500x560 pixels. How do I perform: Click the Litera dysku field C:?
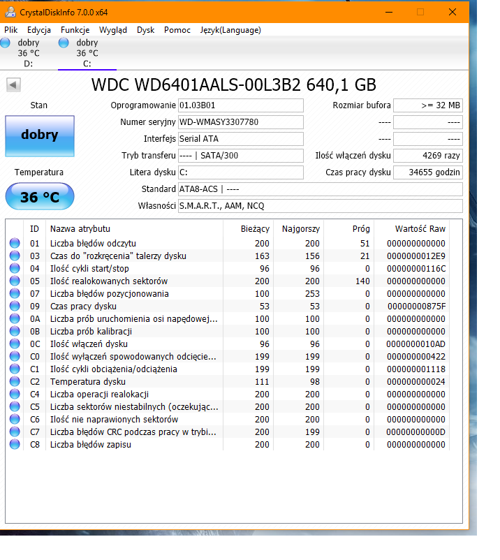(241, 172)
